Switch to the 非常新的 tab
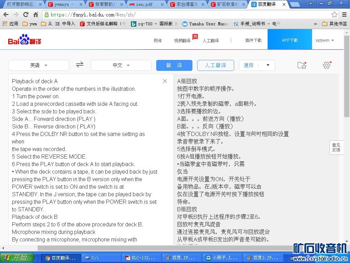Viewport: 350px width, 263px height. [x=105, y=4]
